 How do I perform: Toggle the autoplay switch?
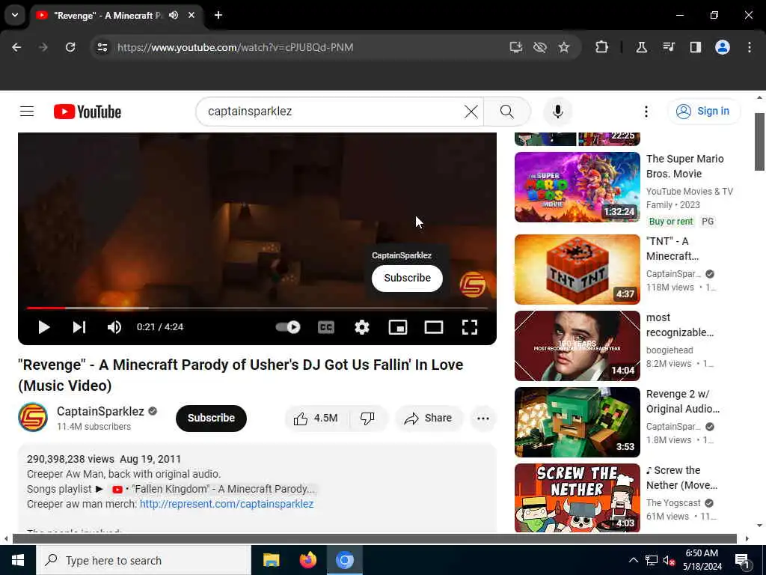288,327
